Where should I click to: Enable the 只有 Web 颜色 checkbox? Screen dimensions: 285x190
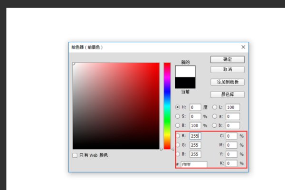pyautogui.click(x=75, y=155)
